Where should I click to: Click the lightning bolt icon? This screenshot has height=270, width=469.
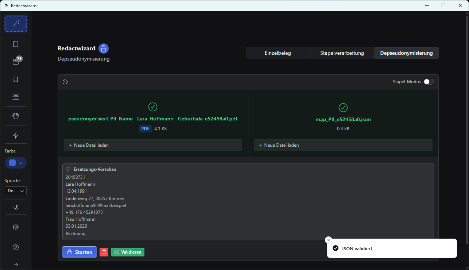16,135
